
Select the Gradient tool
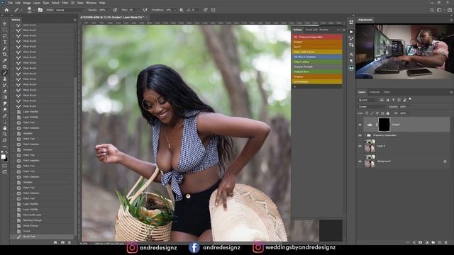click(5, 97)
